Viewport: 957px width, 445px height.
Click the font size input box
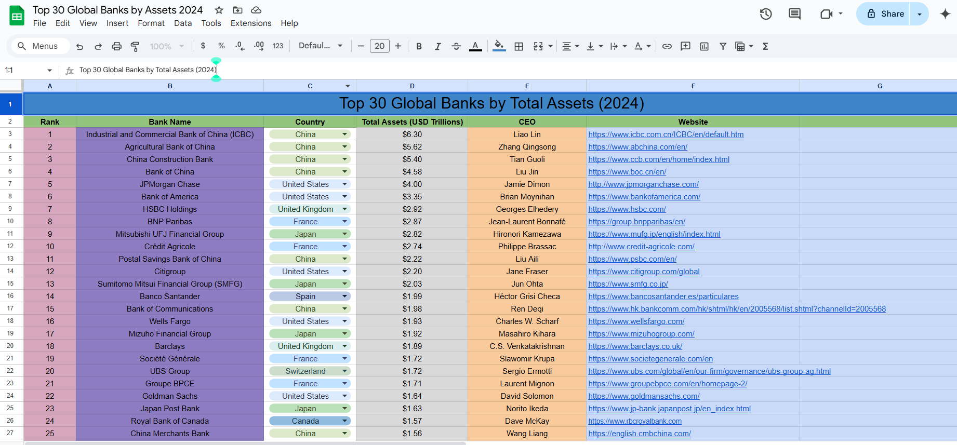380,46
